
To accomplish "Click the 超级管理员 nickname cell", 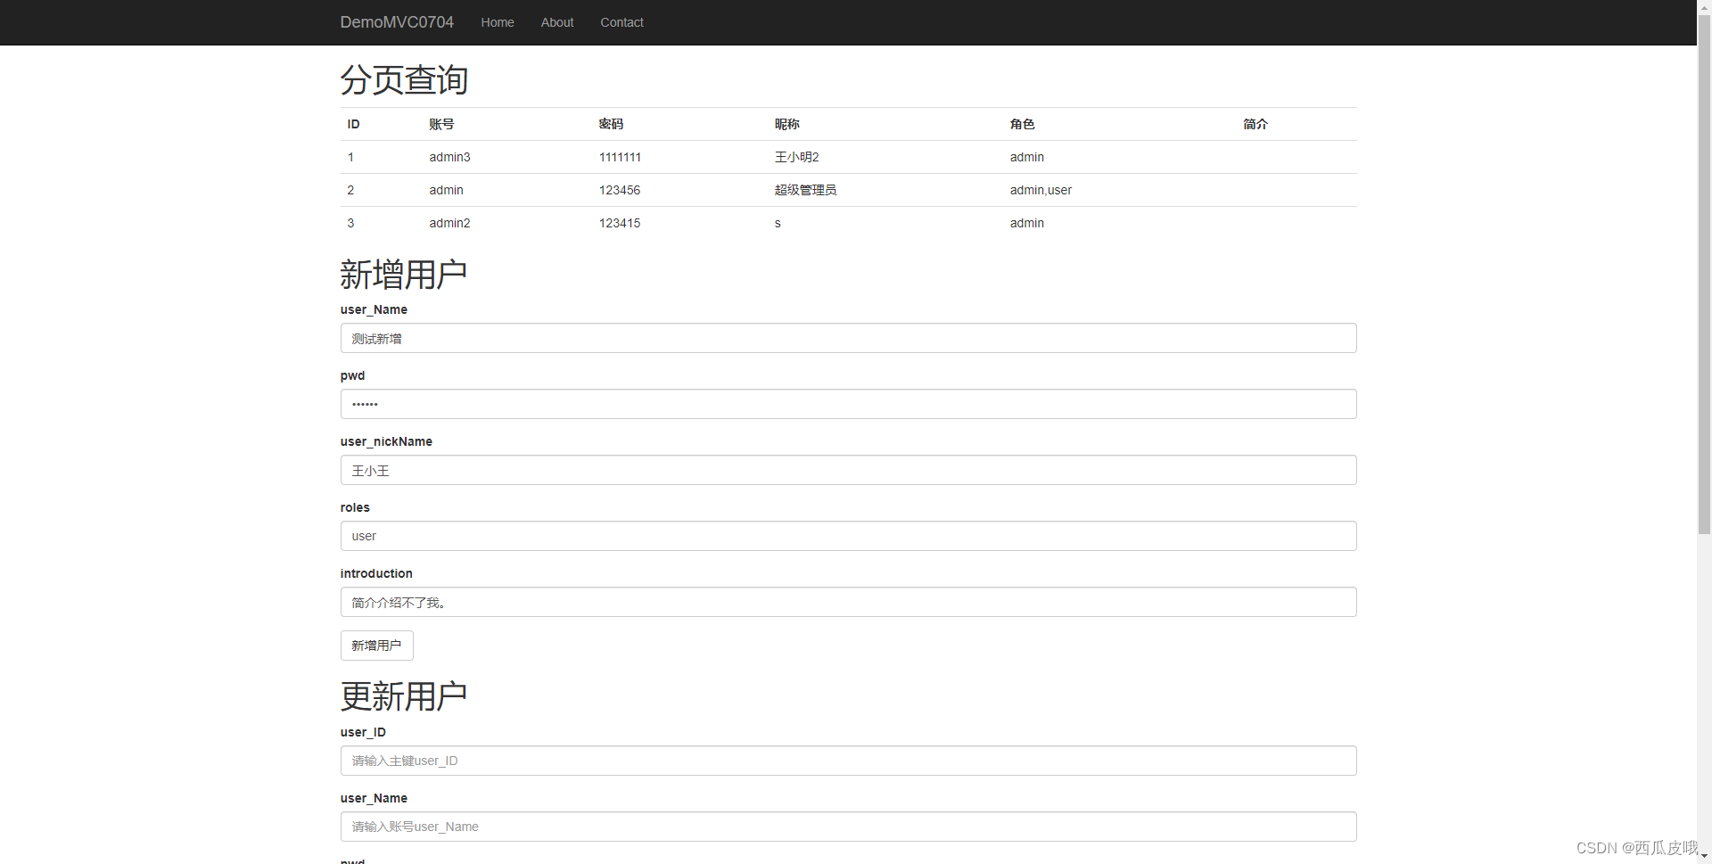I will [805, 190].
